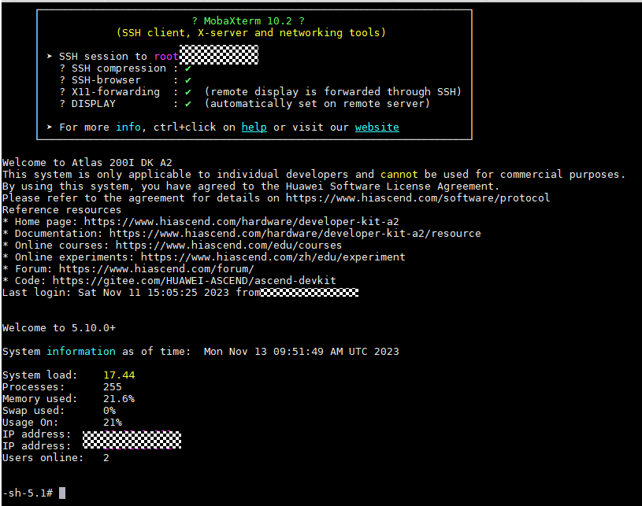Click the terminal cursor block at prompt

[62, 493]
